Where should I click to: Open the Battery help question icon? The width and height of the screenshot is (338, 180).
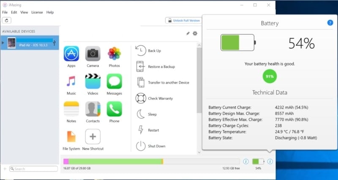330,23
